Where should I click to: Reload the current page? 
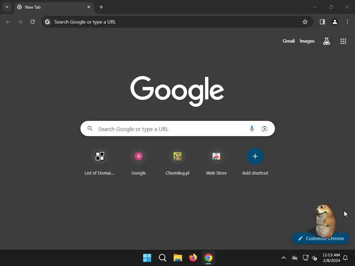[x=33, y=22]
